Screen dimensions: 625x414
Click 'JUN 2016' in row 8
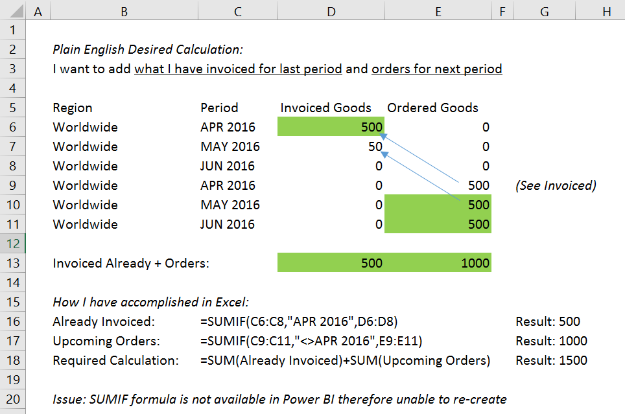tap(227, 166)
